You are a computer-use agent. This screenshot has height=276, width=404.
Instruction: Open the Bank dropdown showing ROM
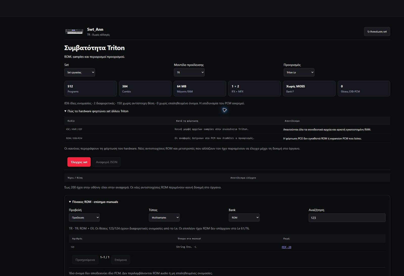(x=244, y=217)
